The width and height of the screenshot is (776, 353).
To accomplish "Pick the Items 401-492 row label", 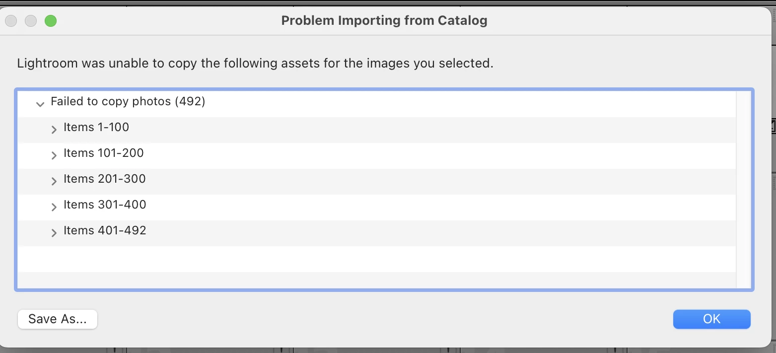I will pyautogui.click(x=105, y=231).
